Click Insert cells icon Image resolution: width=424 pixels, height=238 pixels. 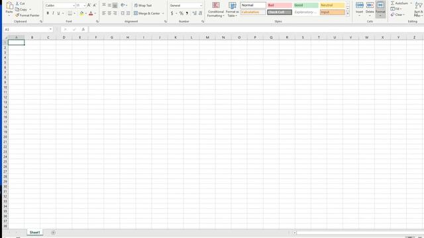(x=359, y=5)
